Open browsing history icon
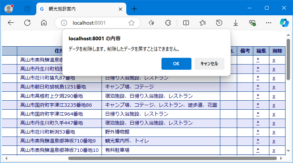This screenshot has height=163, width=293. [219, 23]
